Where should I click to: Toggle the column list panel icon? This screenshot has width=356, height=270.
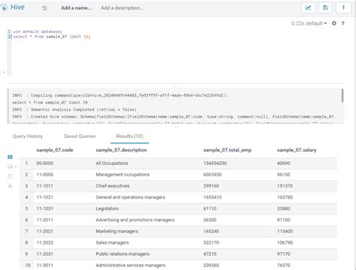tap(10, 176)
